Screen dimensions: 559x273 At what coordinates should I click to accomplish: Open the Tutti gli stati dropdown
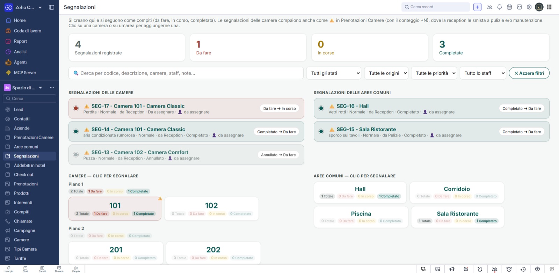(x=334, y=73)
